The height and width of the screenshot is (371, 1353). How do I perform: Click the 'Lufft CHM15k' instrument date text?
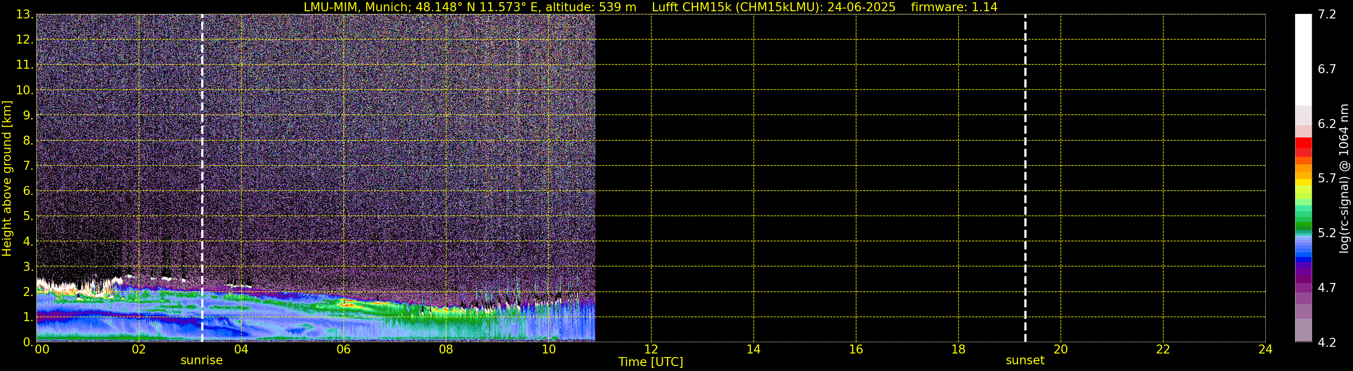coord(773,7)
